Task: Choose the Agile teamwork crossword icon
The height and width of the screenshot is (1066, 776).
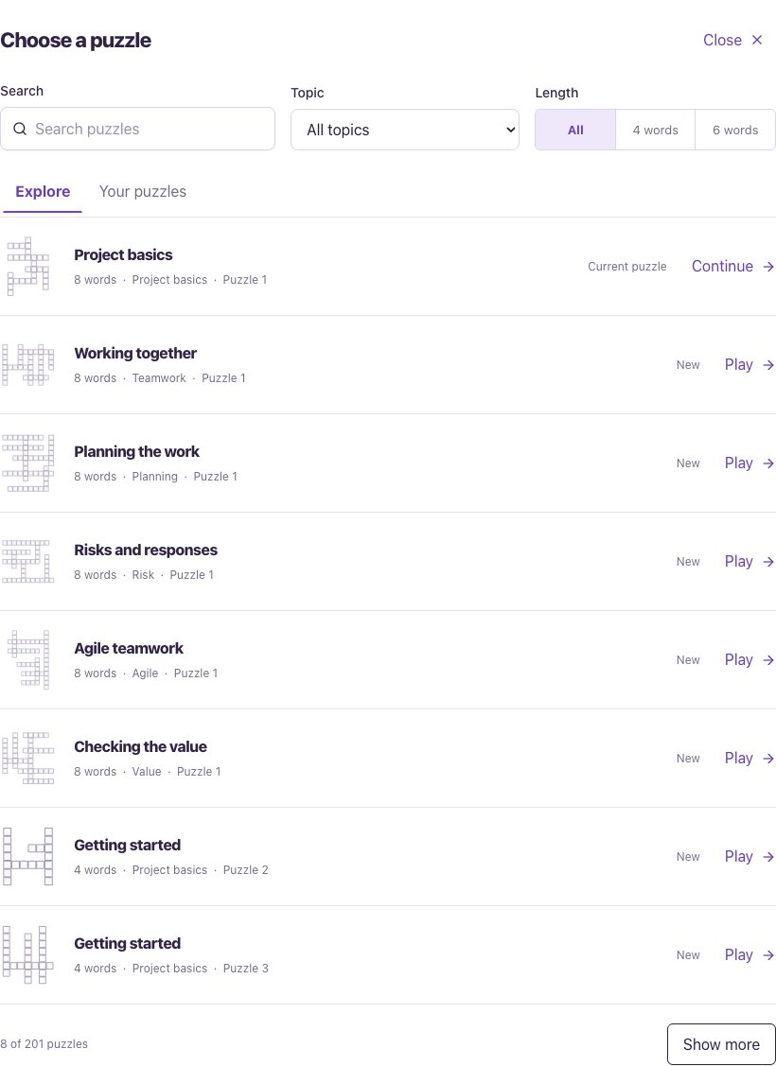Action: [x=27, y=660]
